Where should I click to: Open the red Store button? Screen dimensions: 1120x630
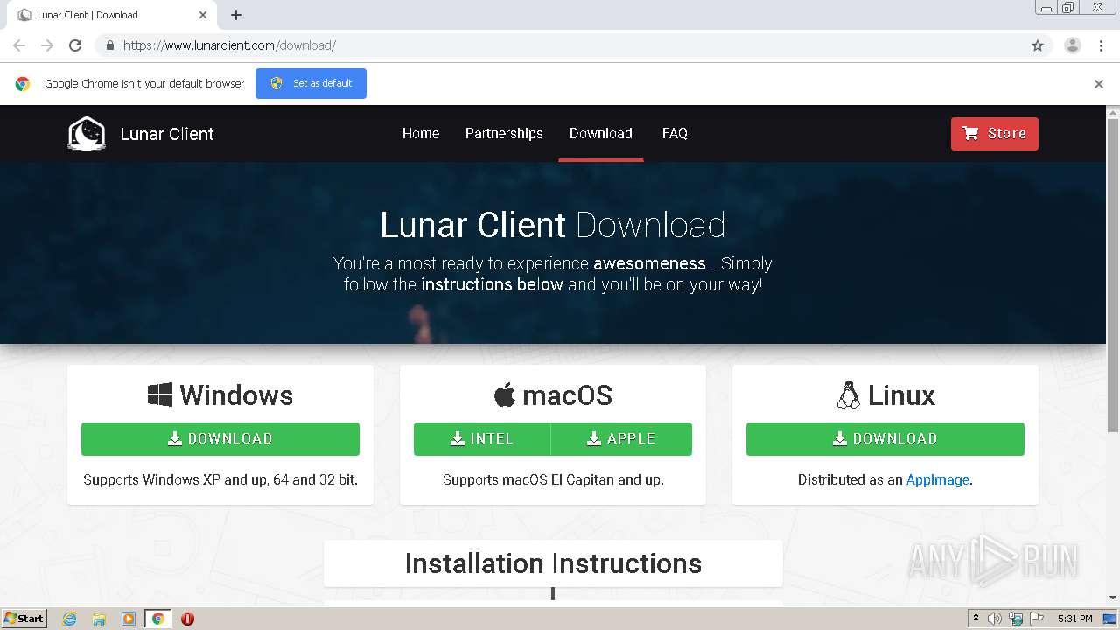click(x=995, y=134)
